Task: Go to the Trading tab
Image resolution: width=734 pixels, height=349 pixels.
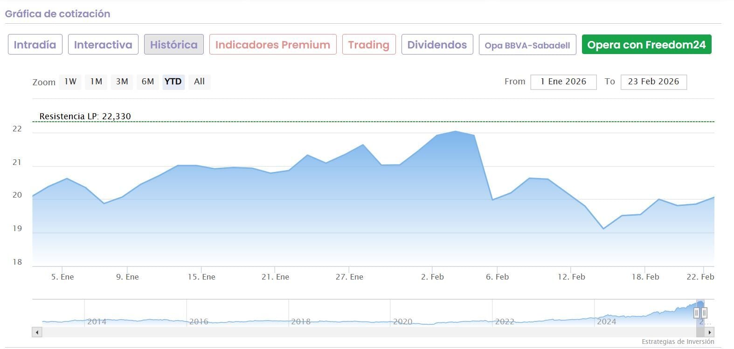Action: tap(369, 45)
